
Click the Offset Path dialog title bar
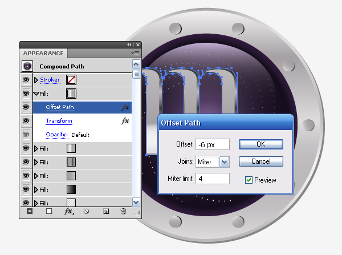click(x=226, y=123)
